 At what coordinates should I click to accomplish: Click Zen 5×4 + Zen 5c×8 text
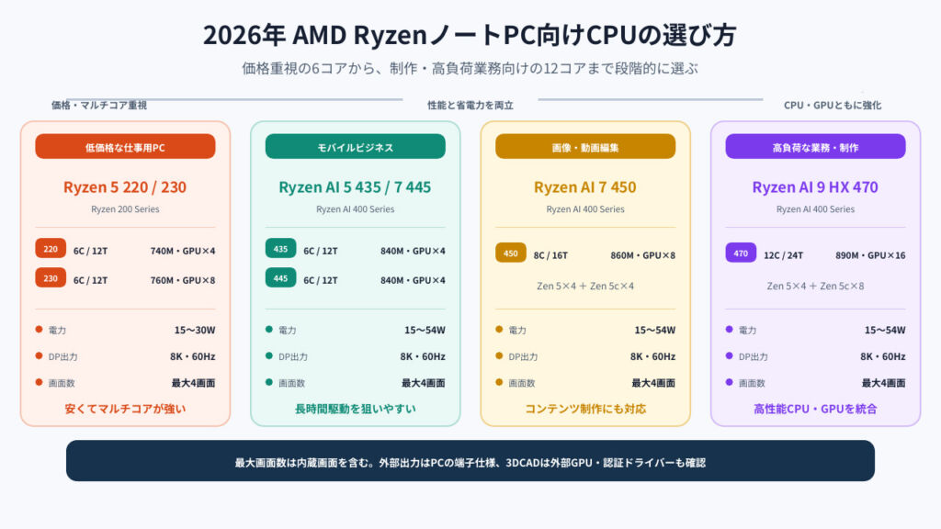(x=815, y=287)
